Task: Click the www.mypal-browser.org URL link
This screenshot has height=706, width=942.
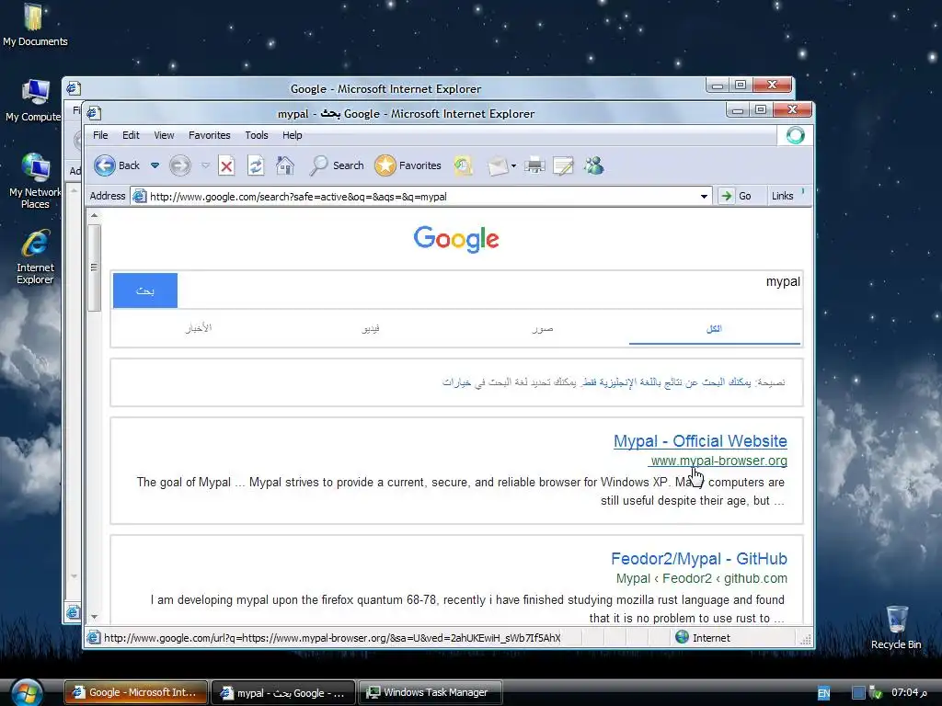Action: click(x=718, y=461)
